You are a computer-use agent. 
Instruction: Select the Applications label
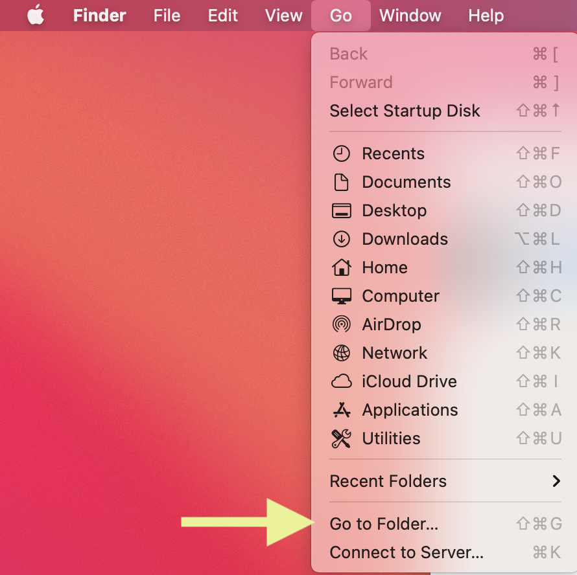[x=410, y=410]
